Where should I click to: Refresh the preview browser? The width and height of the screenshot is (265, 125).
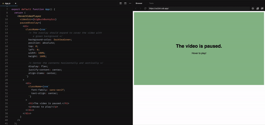[145, 9]
